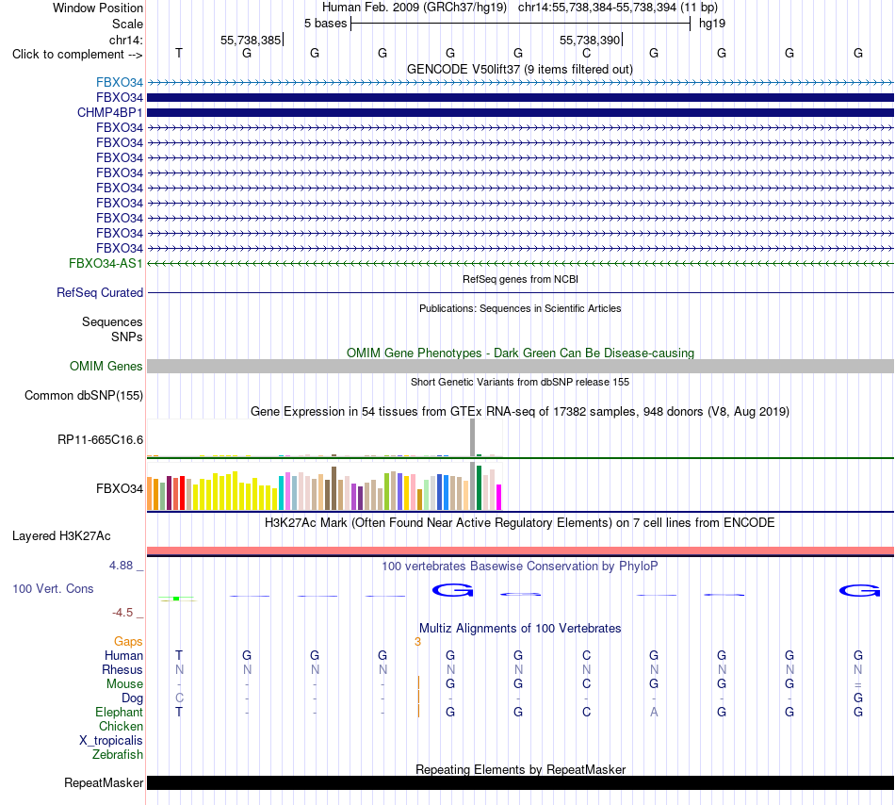895x805 pixels.
Task: Click the orange Gaps label
Action: click(128, 641)
